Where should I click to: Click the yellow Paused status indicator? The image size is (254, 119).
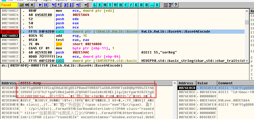click(x=9, y=5)
